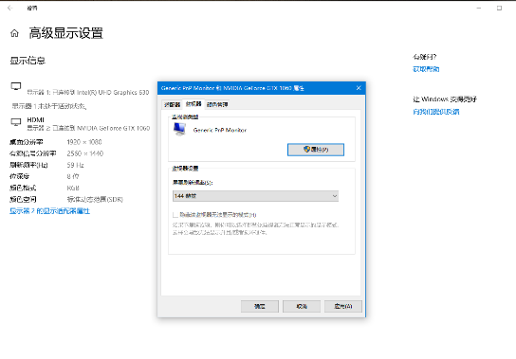Cancel the dialog with 取消
Image resolution: width=516 pixels, height=359 pixels.
(x=302, y=306)
